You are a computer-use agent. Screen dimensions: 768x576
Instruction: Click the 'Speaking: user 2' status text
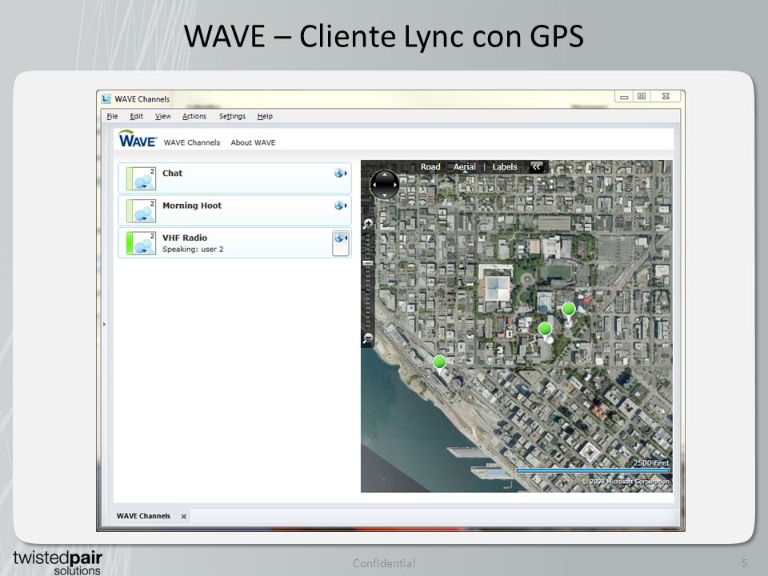[193, 249]
